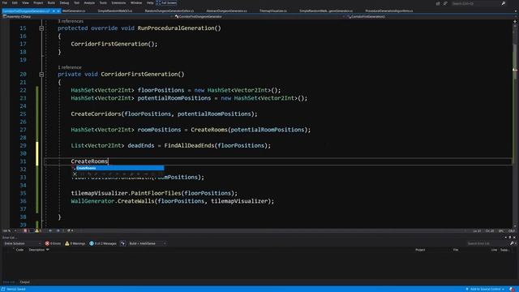
Task: Toggle the 0 of 2 Messages filter
Action: point(103,243)
